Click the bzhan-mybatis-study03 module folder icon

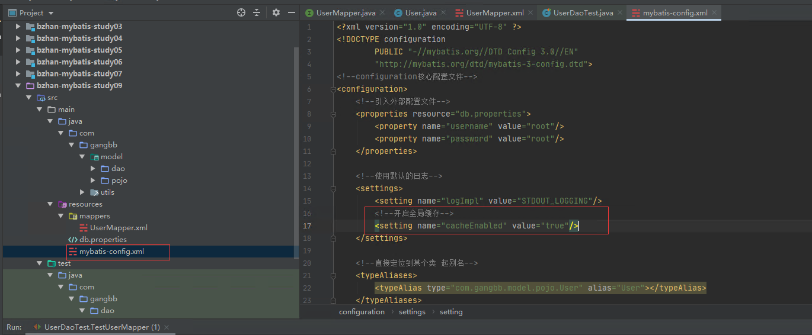(x=30, y=27)
